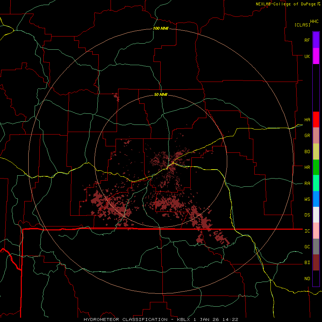The height and width of the screenshot is (322, 322).
Task: Click the GC gray legend swatch
Action: pos(316,247)
